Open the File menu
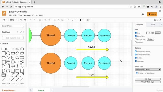The width and height of the screenshot is (163, 92). click(10, 15)
